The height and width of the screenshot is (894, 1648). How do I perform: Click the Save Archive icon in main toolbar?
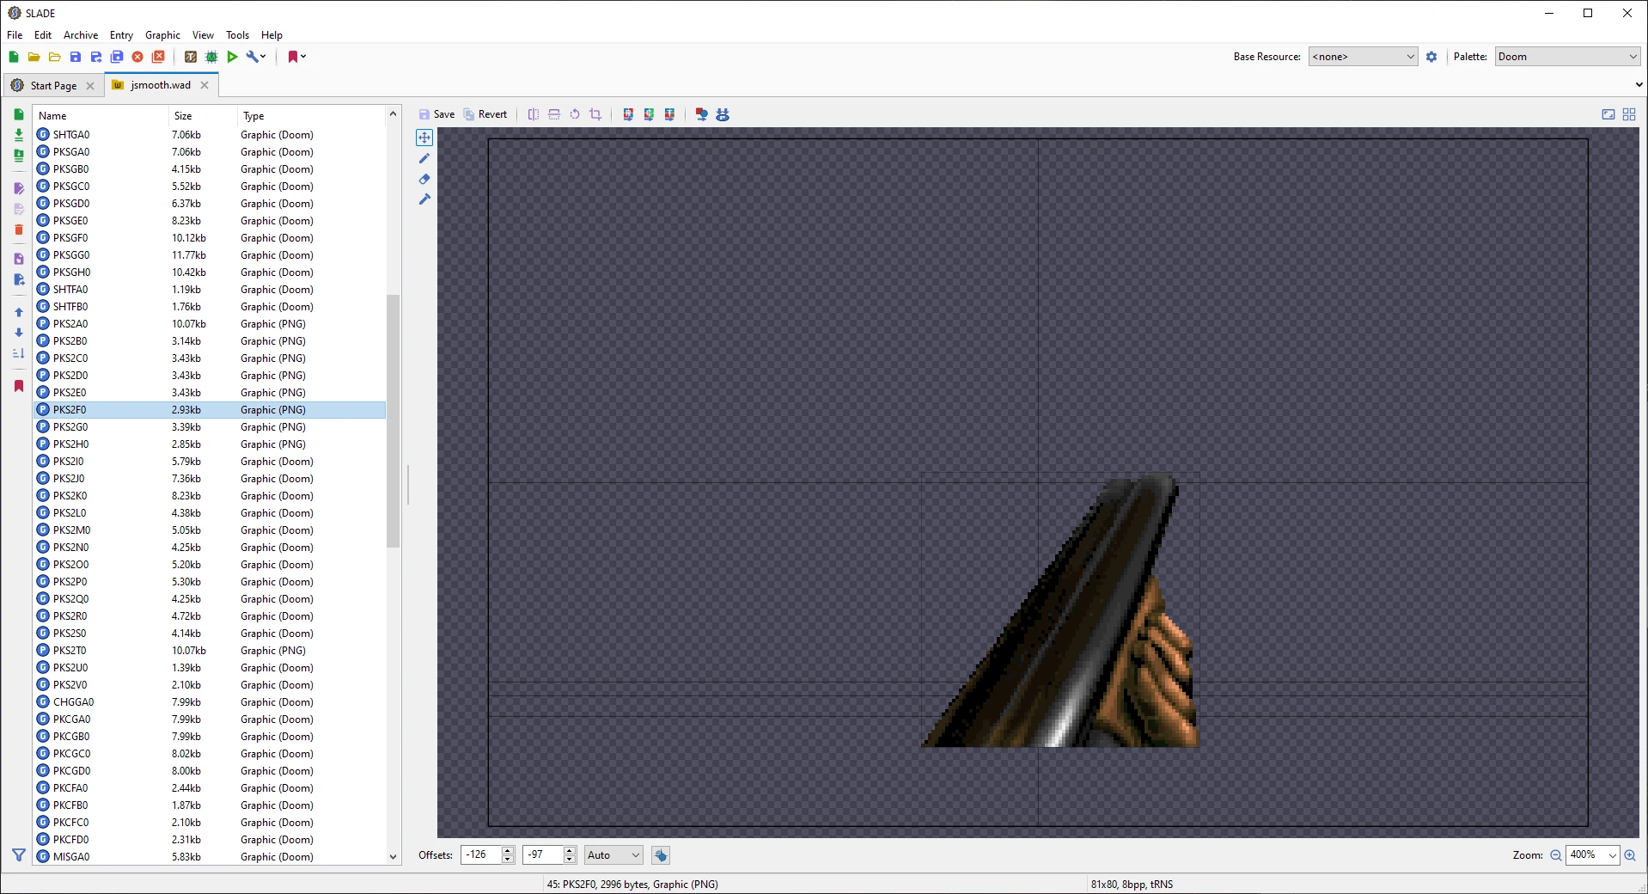76,57
